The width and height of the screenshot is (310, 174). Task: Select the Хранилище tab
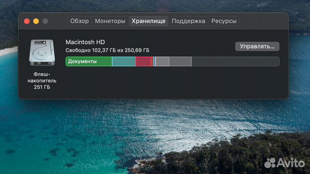(x=149, y=21)
